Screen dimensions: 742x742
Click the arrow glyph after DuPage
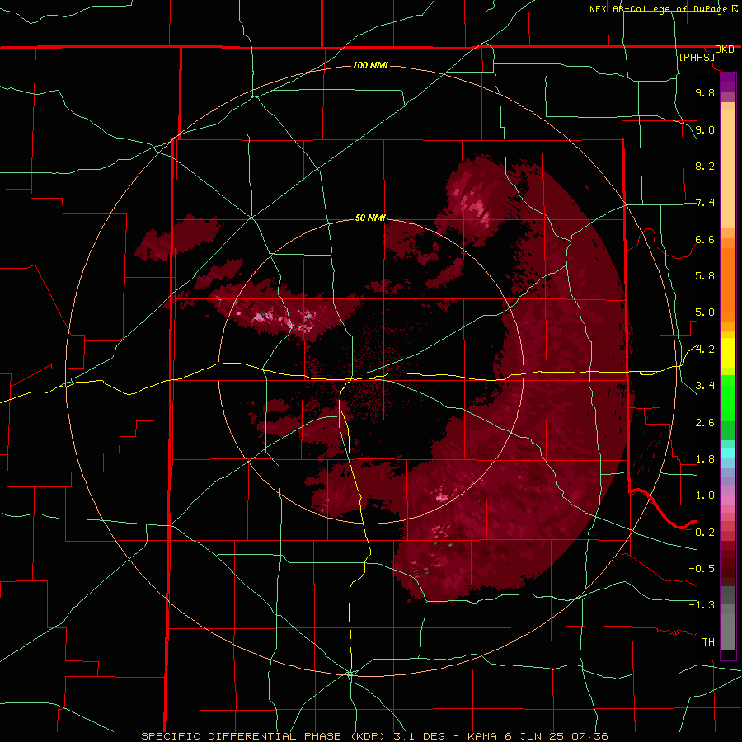click(735, 9)
